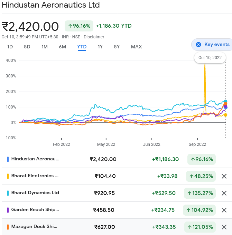Click Mazagon Dock orange color marker
The width and height of the screenshot is (232, 235).
8,227
